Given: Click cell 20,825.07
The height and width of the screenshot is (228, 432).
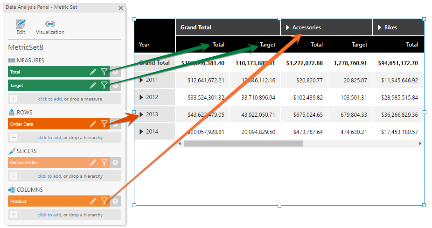Looking at the screenshot, I should pyautogui.click(x=355, y=80).
